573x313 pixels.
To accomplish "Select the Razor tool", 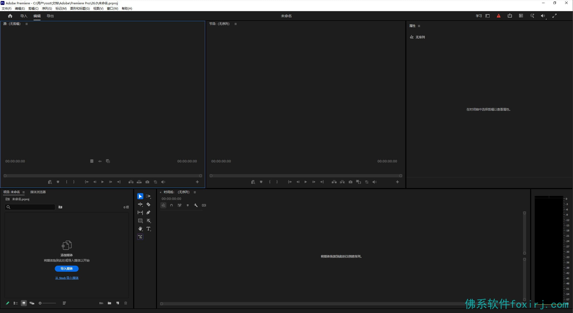I will [148, 204].
